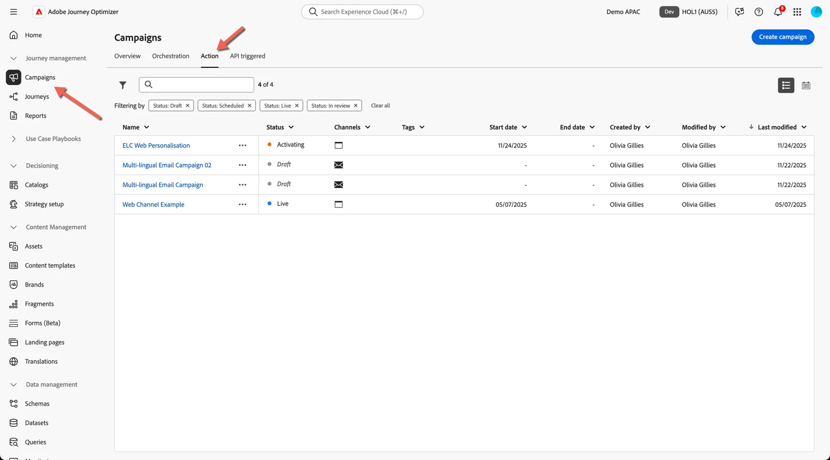Screen dimensions: 830x460
Task: Open the ELC Web Personalisation campaign
Action: [156, 145]
